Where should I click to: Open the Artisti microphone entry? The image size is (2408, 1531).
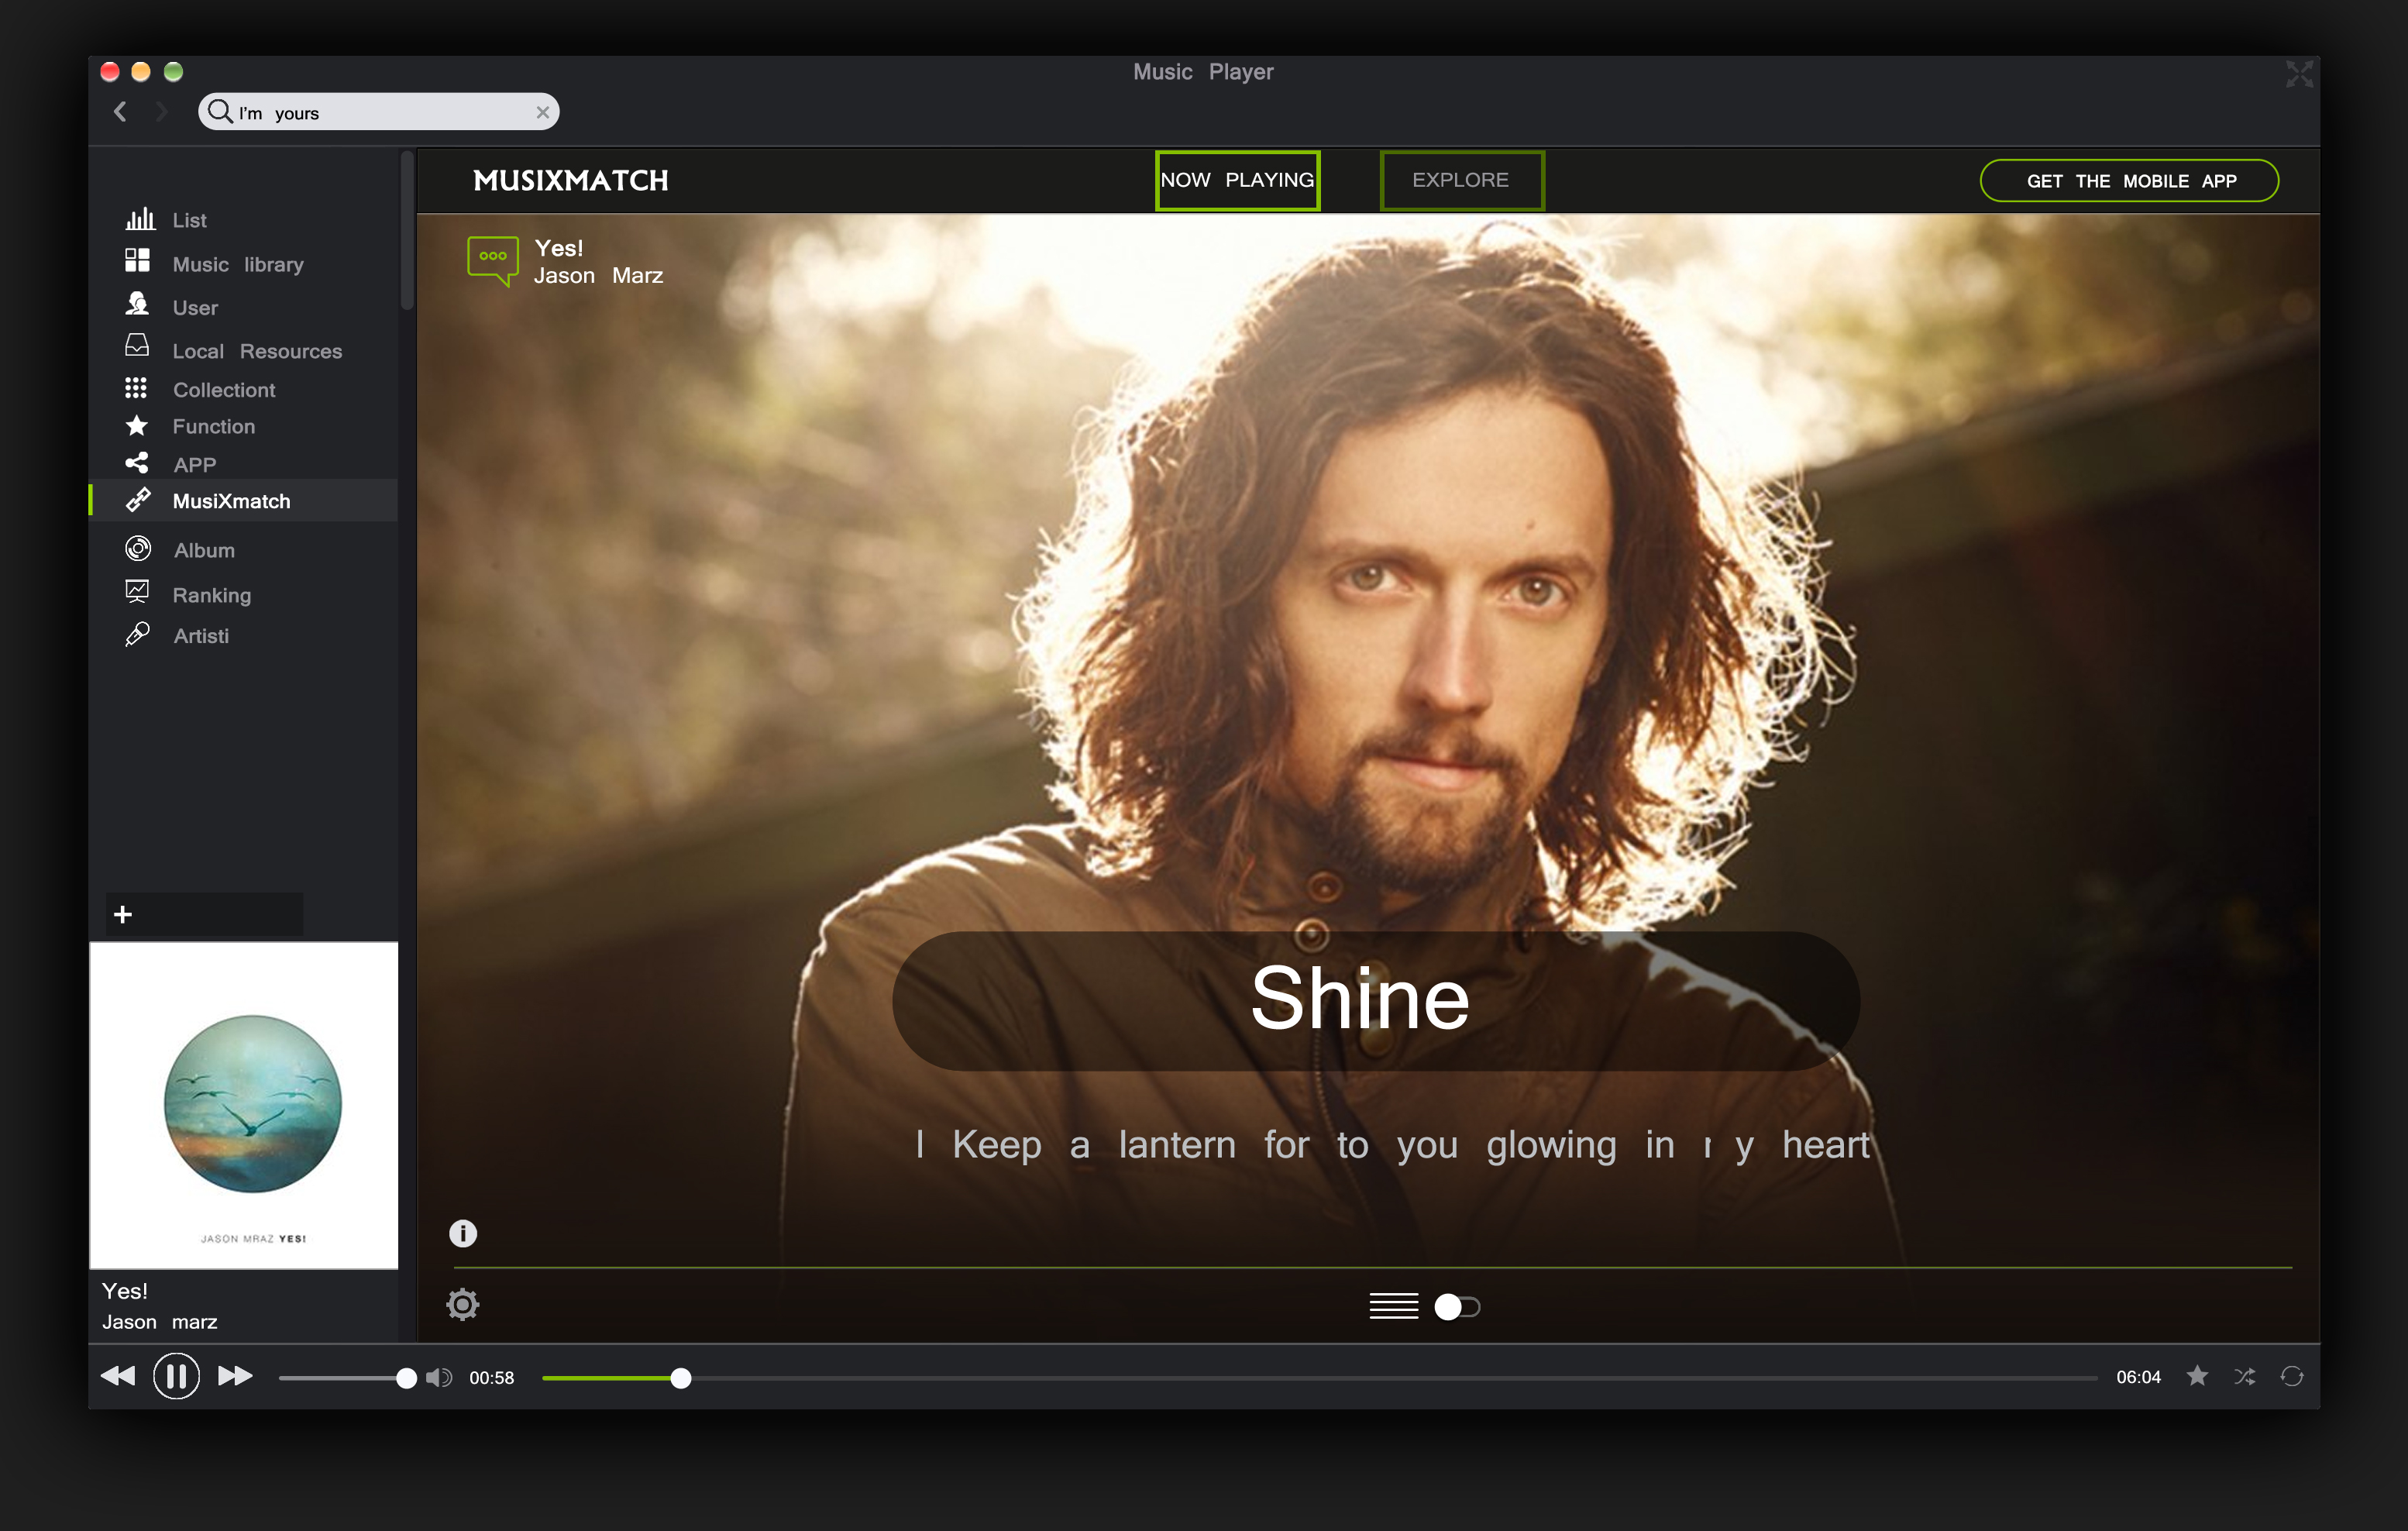tap(177, 635)
